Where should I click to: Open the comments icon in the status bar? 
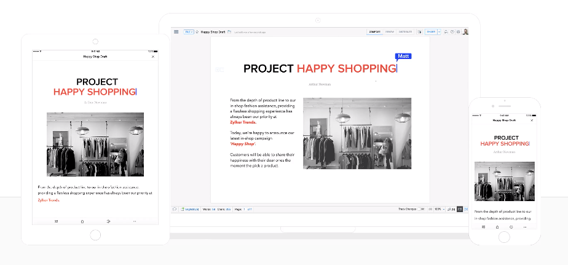tap(174, 209)
